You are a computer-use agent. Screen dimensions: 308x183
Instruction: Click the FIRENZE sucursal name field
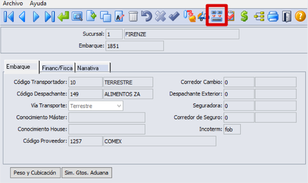tap(182, 34)
